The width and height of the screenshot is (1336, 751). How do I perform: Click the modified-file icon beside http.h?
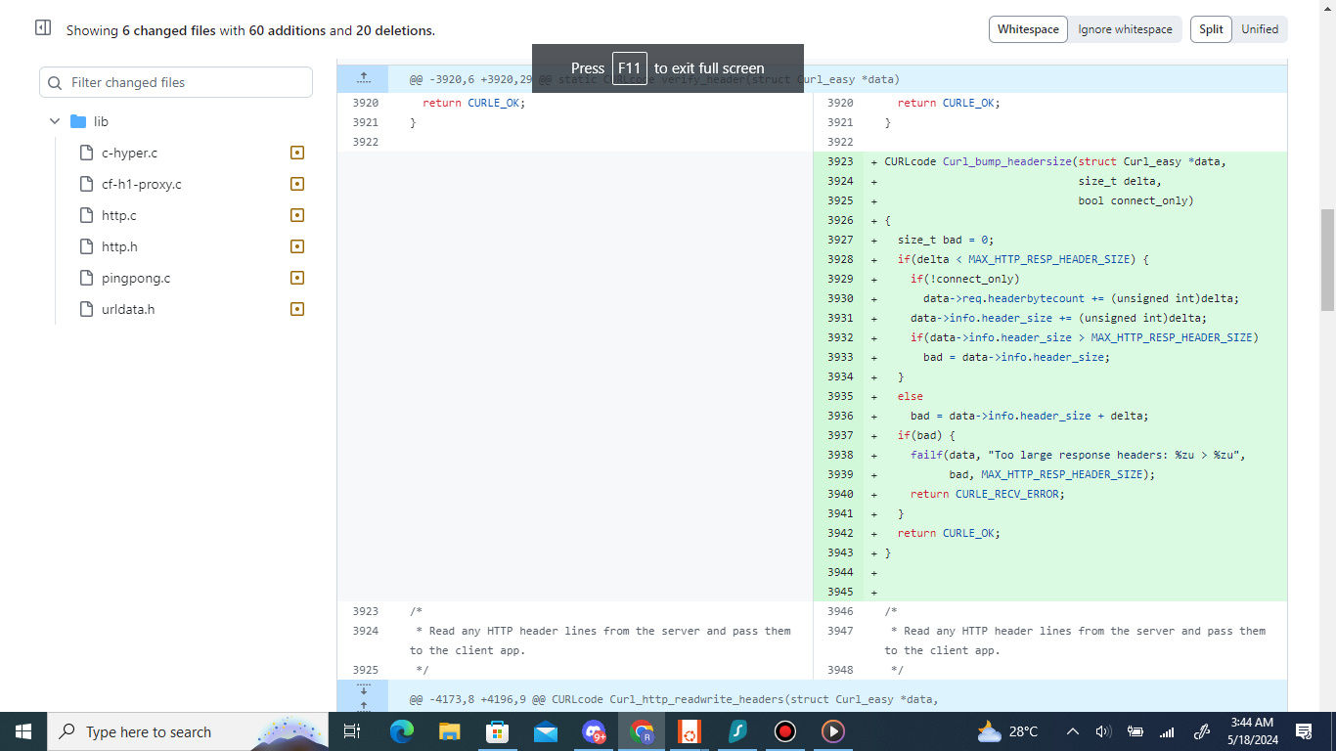[297, 246]
